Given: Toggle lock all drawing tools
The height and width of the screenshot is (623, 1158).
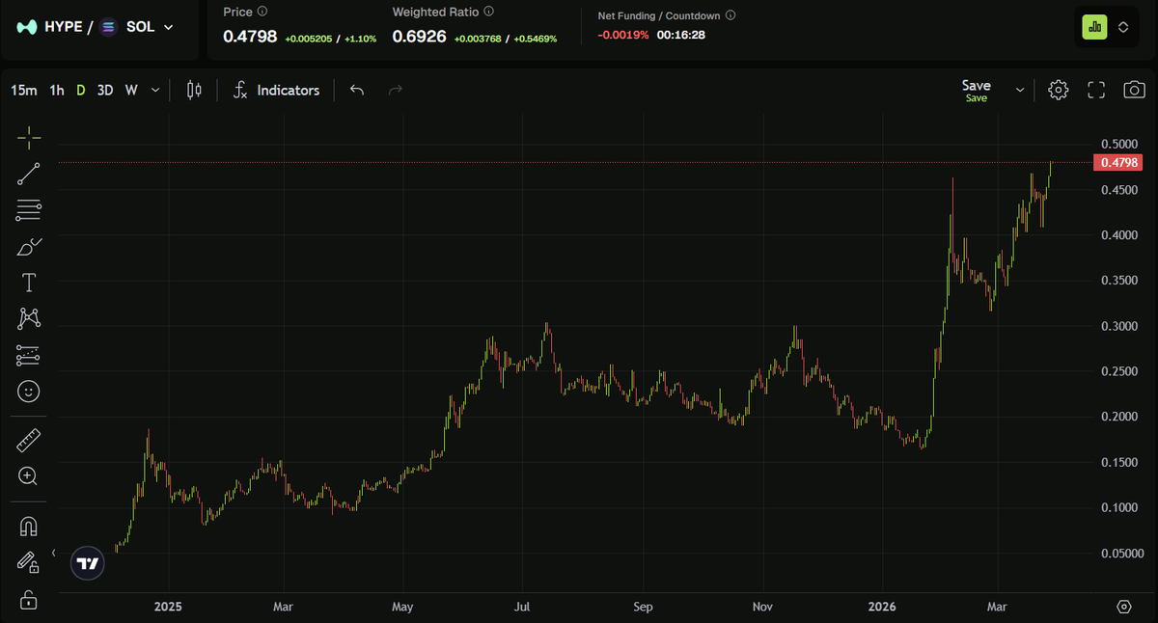Looking at the screenshot, I should coord(29,599).
